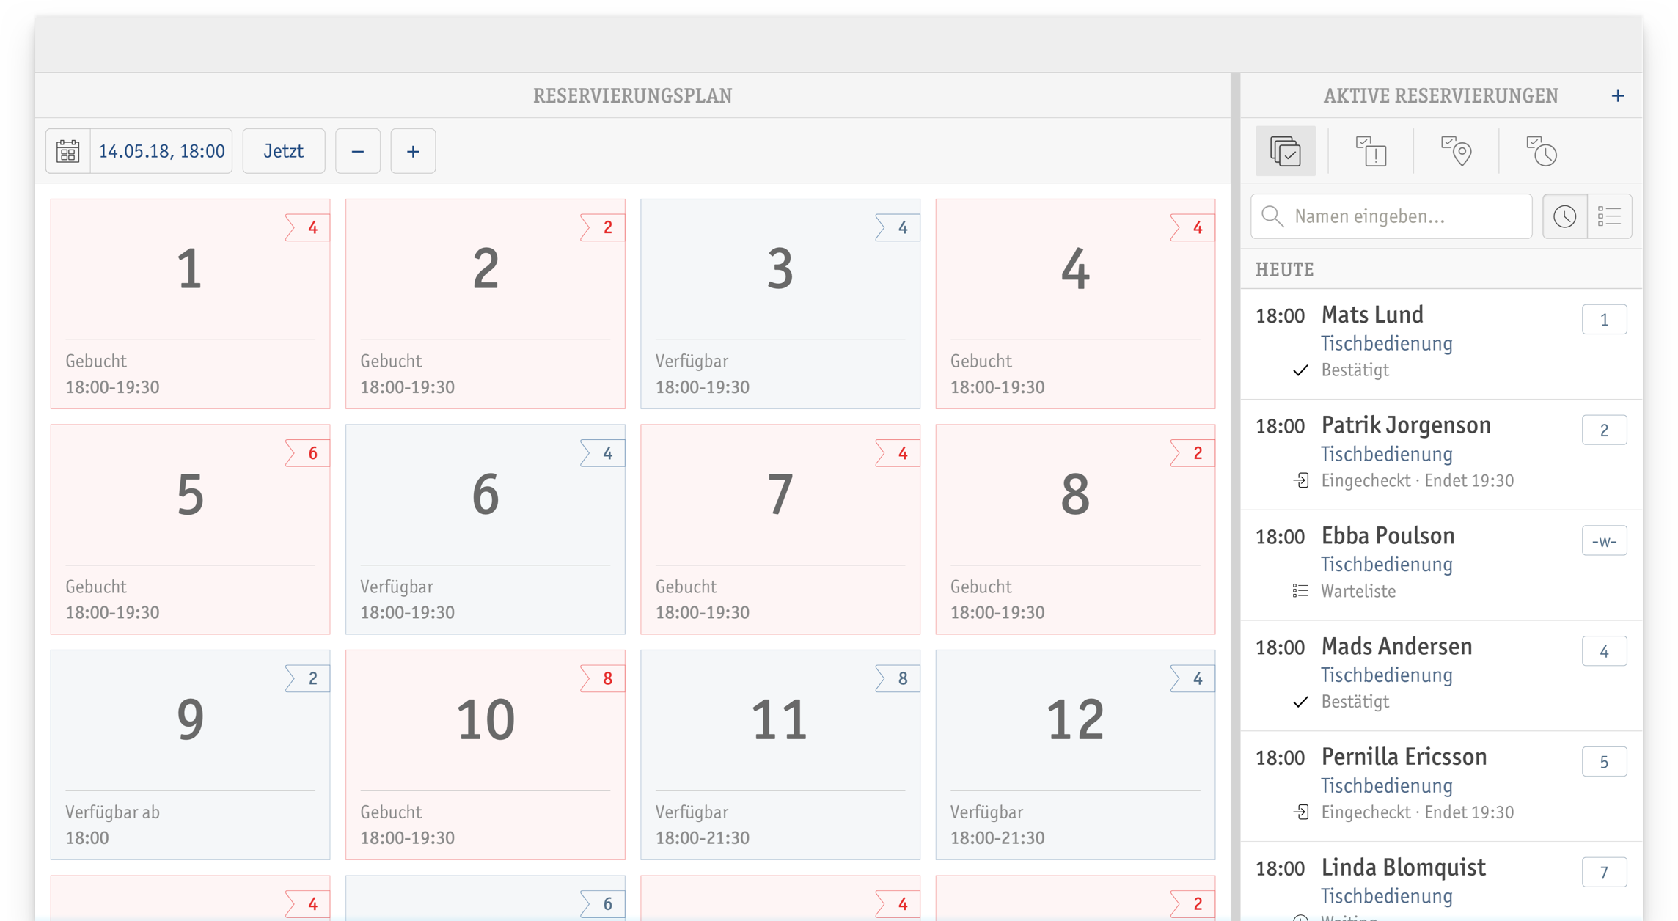1678x921 pixels.
Task: Add a new reservation with plus icon
Action: pyautogui.click(x=1617, y=96)
